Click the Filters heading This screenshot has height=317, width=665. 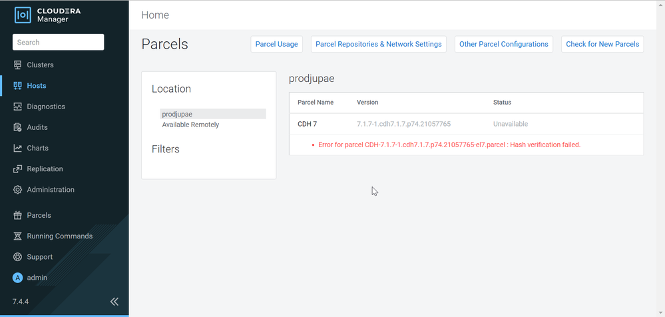165,149
